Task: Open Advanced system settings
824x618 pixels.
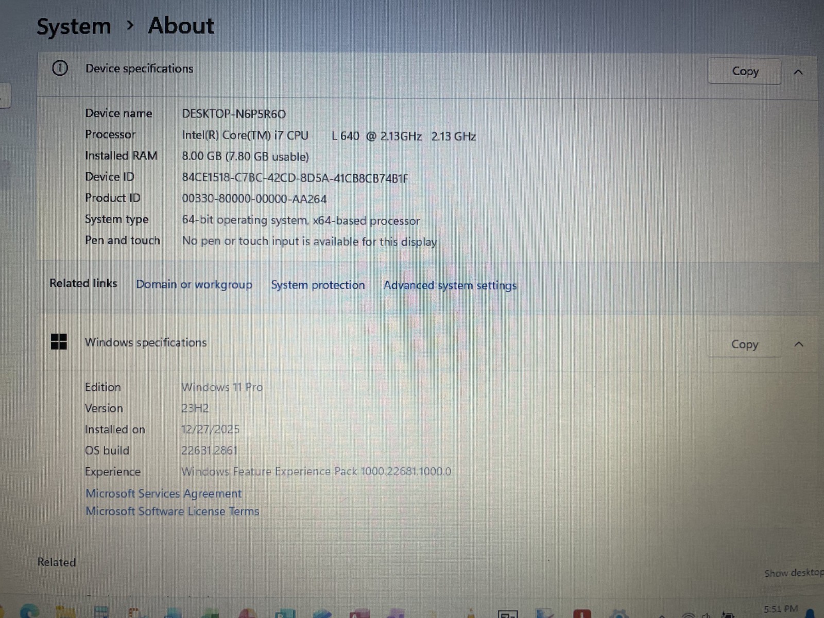Action: pos(450,285)
